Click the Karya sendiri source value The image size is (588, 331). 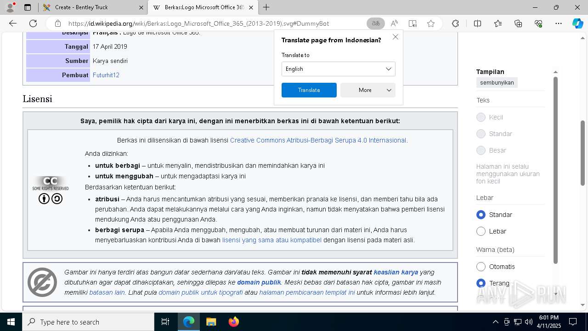tap(110, 61)
